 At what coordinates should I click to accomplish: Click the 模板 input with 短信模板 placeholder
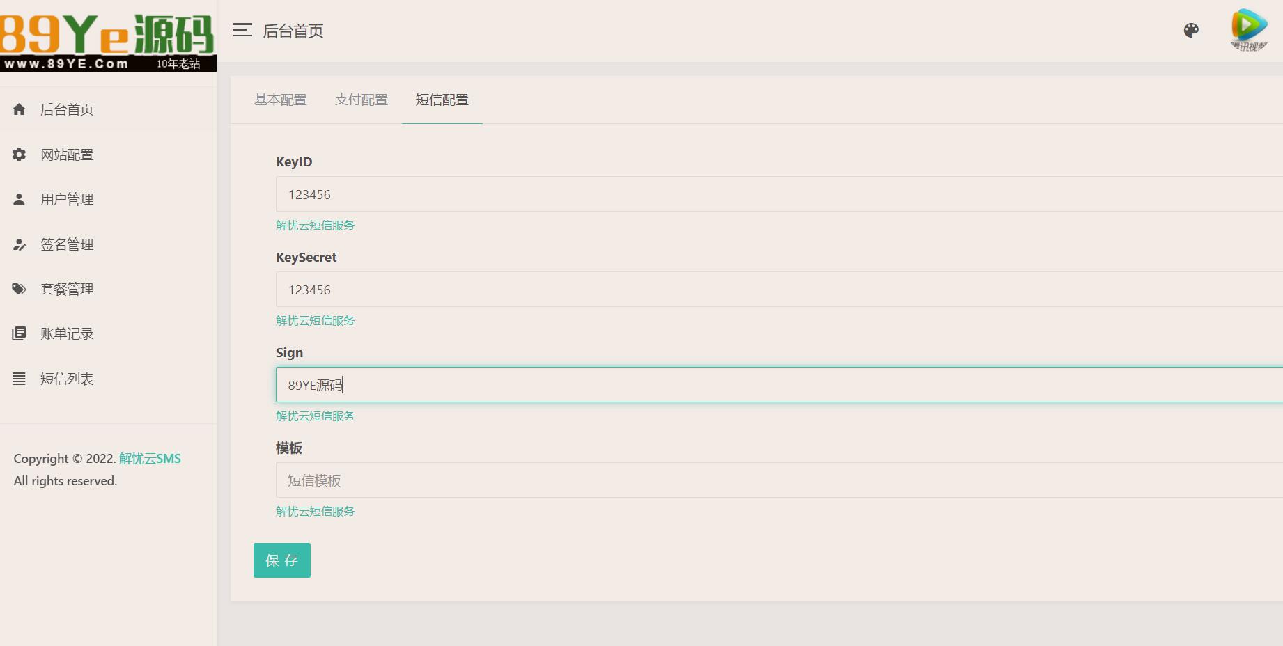point(779,480)
